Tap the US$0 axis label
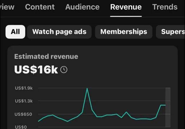Image resolution: width=185 pixels, height=129 pixels. pyautogui.click(x=20, y=127)
